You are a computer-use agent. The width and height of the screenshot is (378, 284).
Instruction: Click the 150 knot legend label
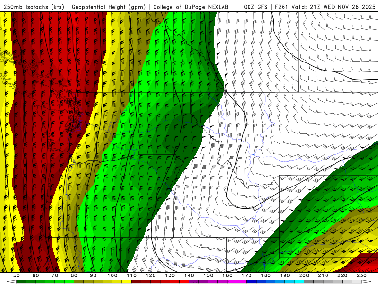coord(208,275)
